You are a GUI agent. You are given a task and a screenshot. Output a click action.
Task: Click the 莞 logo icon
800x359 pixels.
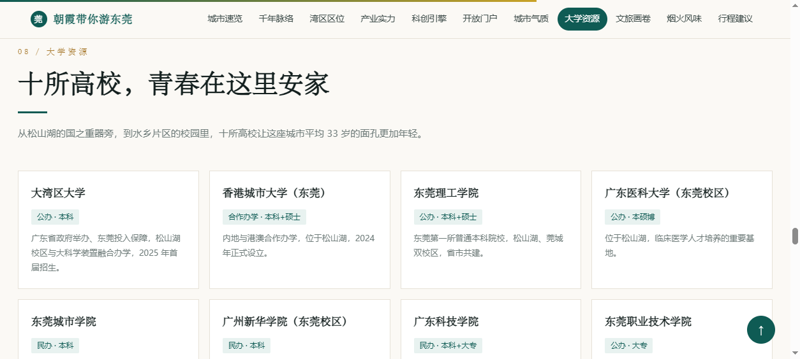(38, 19)
